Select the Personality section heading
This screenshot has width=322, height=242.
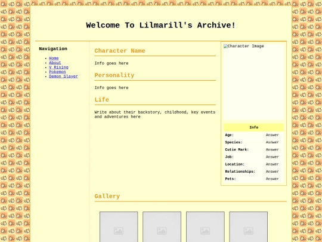tap(114, 75)
